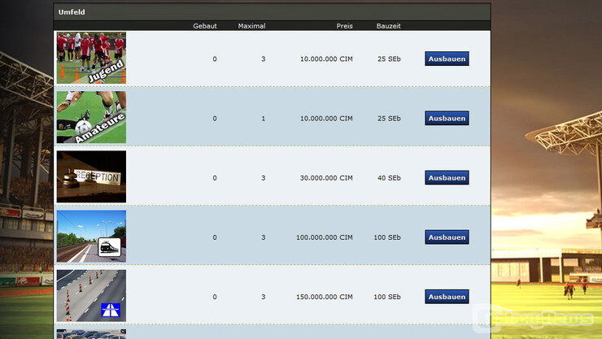Click the Jugend row build time 25 SEb
The width and height of the screenshot is (602, 339).
389,59
